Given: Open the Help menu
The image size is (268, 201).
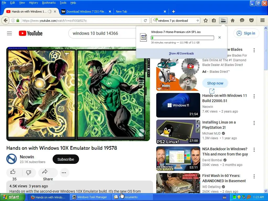Looking at the screenshot, I should (x=73, y=3).
